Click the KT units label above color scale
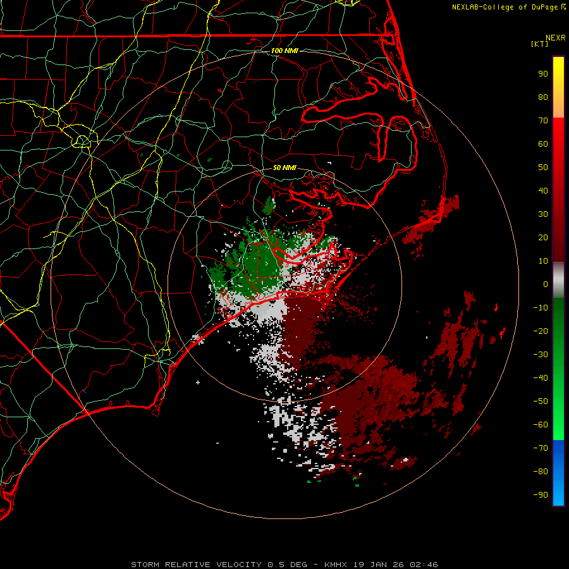The height and width of the screenshot is (569, 569). (540, 44)
